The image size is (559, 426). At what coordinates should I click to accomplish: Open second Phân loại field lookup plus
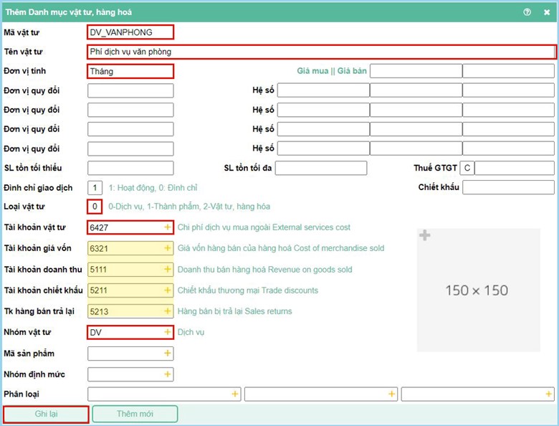pos(391,394)
